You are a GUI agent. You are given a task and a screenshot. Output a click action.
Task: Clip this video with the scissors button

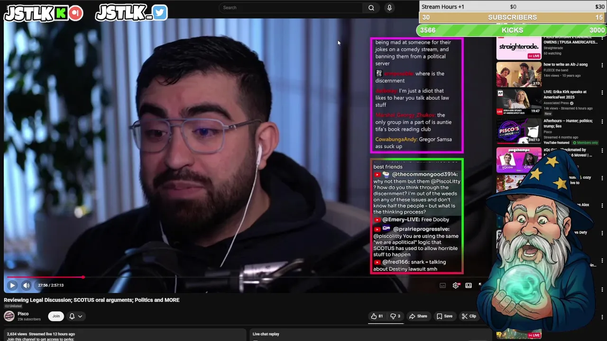pyautogui.click(x=469, y=316)
